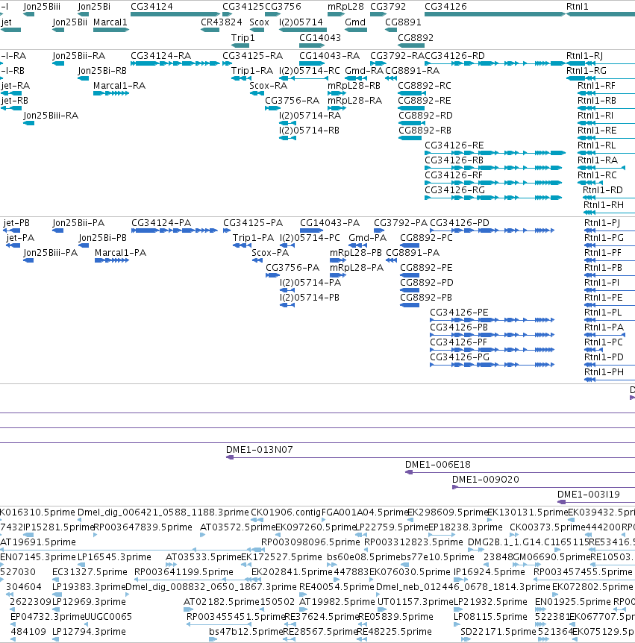Select transcript Rtnl1-RH
635x643 pixels.
603,205
